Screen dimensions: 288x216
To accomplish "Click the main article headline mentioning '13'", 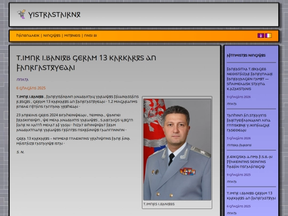I will click(x=86, y=63).
